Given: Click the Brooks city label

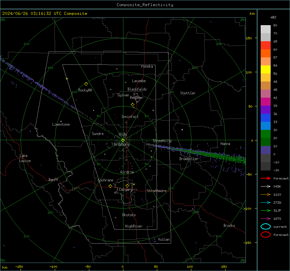Looking at the screenshot, I should pyautogui.click(x=229, y=226).
